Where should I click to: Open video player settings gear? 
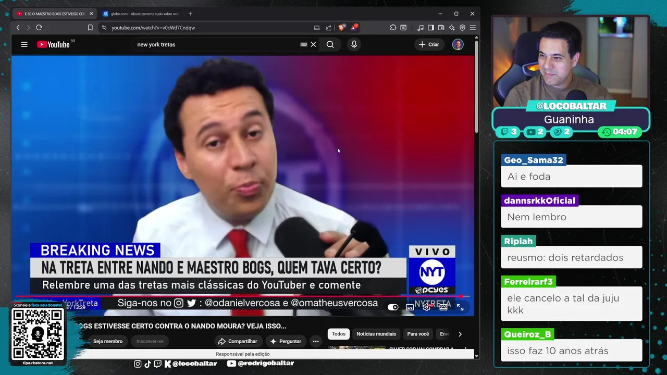pos(426,307)
